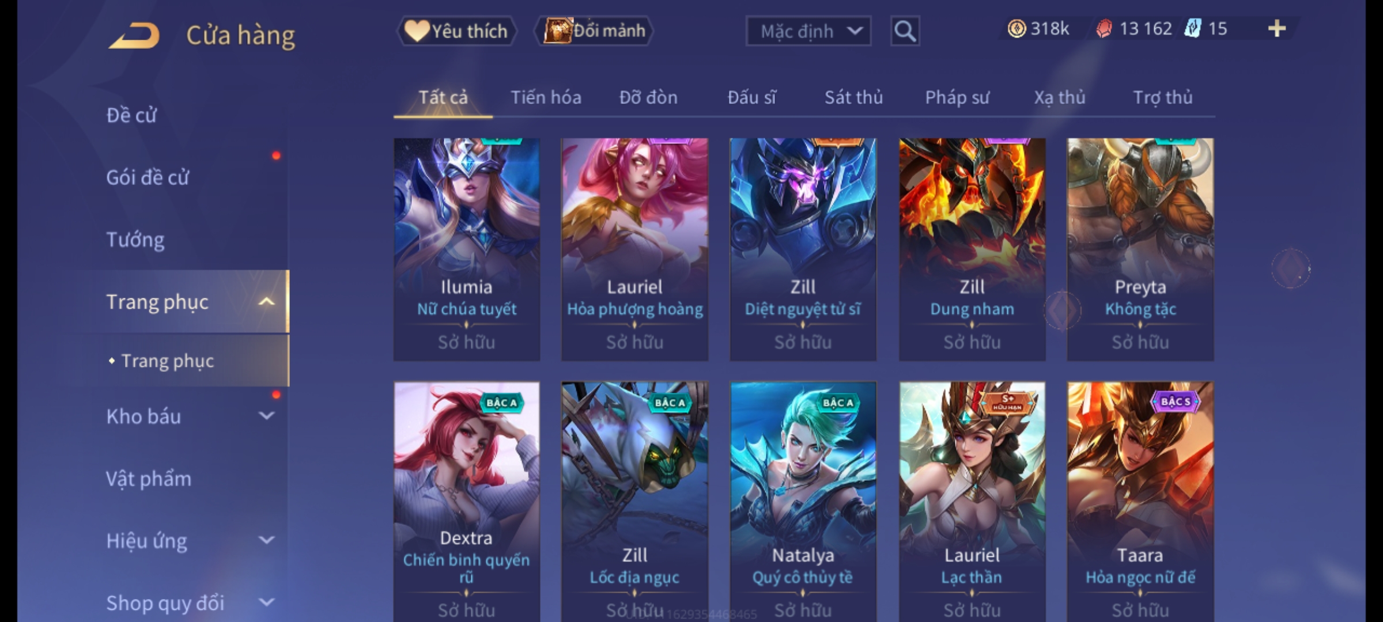Open the search magnifier icon
This screenshot has width=1383, height=622.
coord(905,31)
